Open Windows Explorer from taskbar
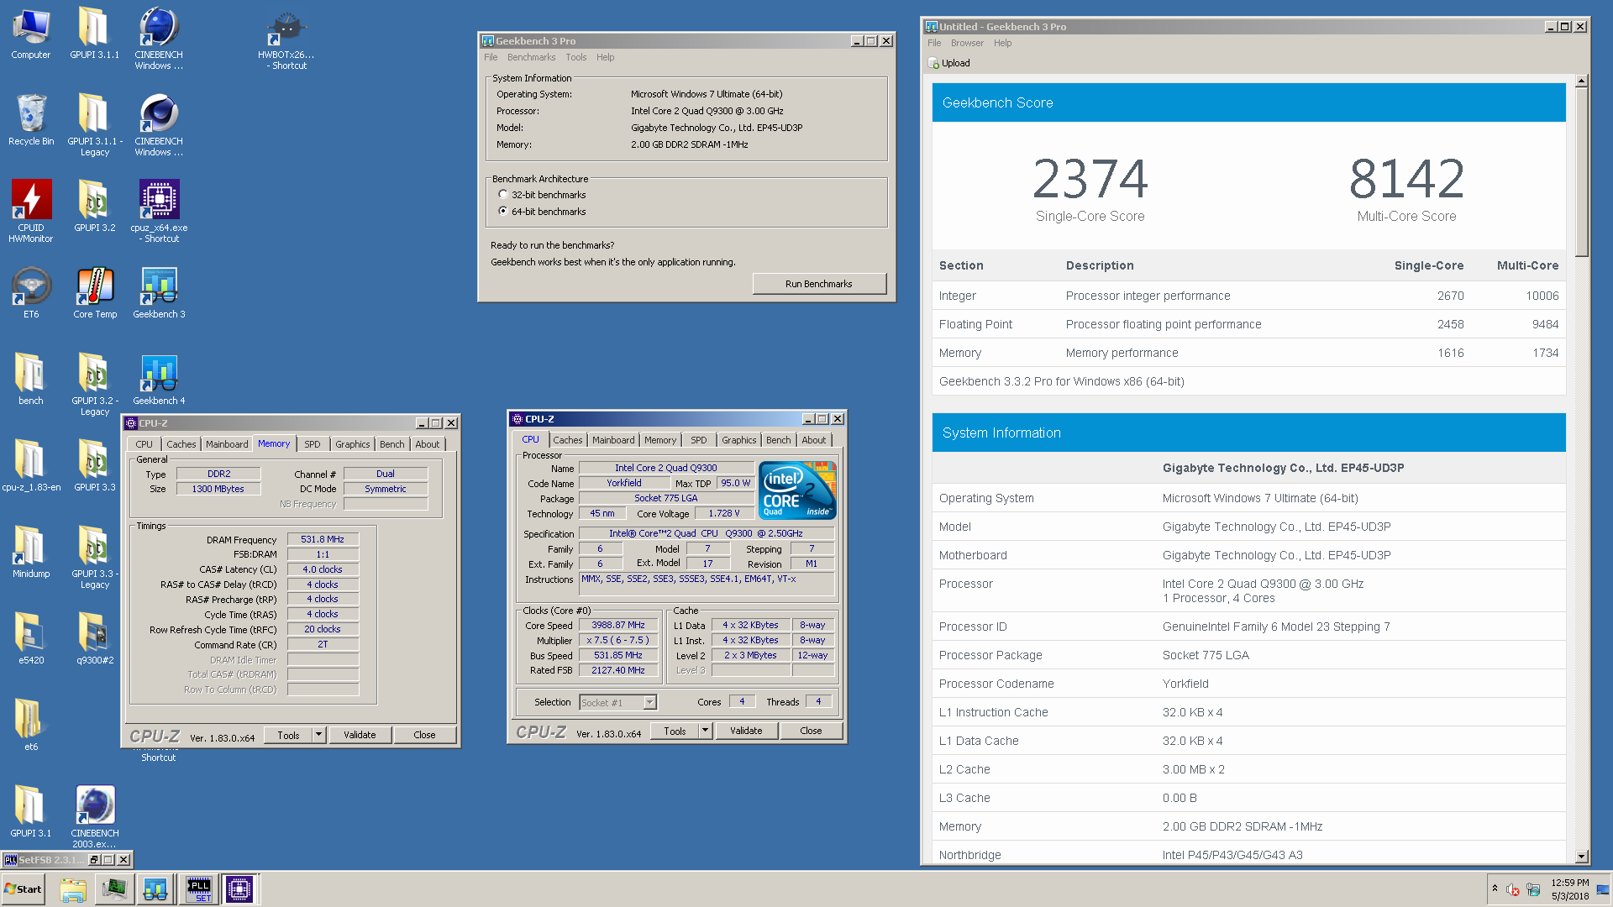This screenshot has width=1613, height=907. [x=73, y=889]
